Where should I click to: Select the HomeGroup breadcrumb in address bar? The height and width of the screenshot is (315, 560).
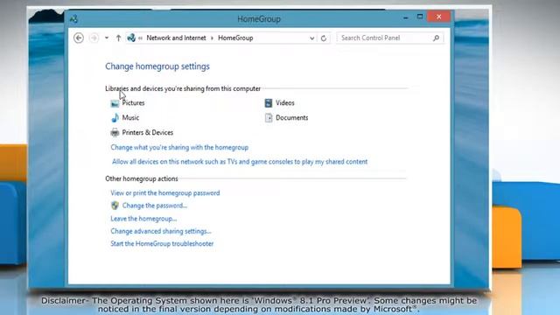pyautogui.click(x=235, y=38)
